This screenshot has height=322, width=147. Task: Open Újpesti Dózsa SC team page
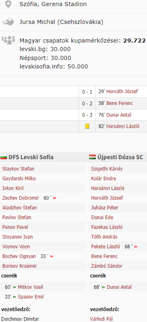[x=120, y=158]
